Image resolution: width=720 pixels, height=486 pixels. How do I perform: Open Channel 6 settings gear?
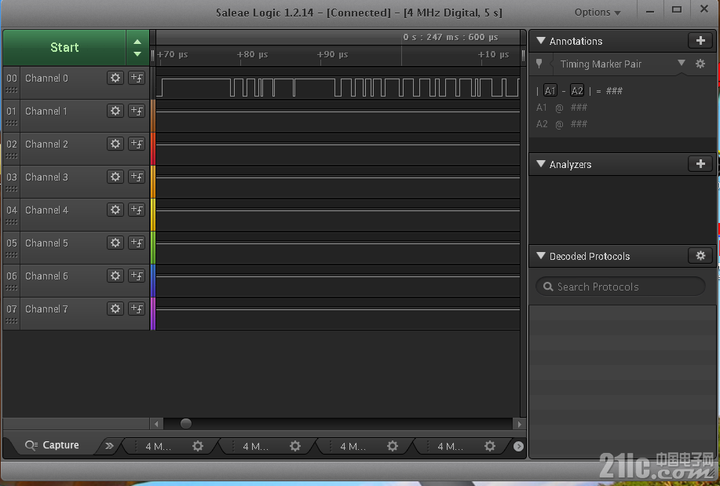click(x=115, y=276)
